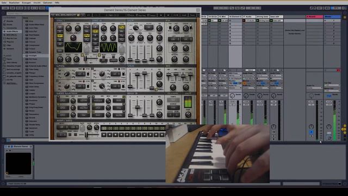Image resolution: width=348 pixels, height=196 pixels.
Task: Click Load button in Element plugin header
Action: coord(184,15)
